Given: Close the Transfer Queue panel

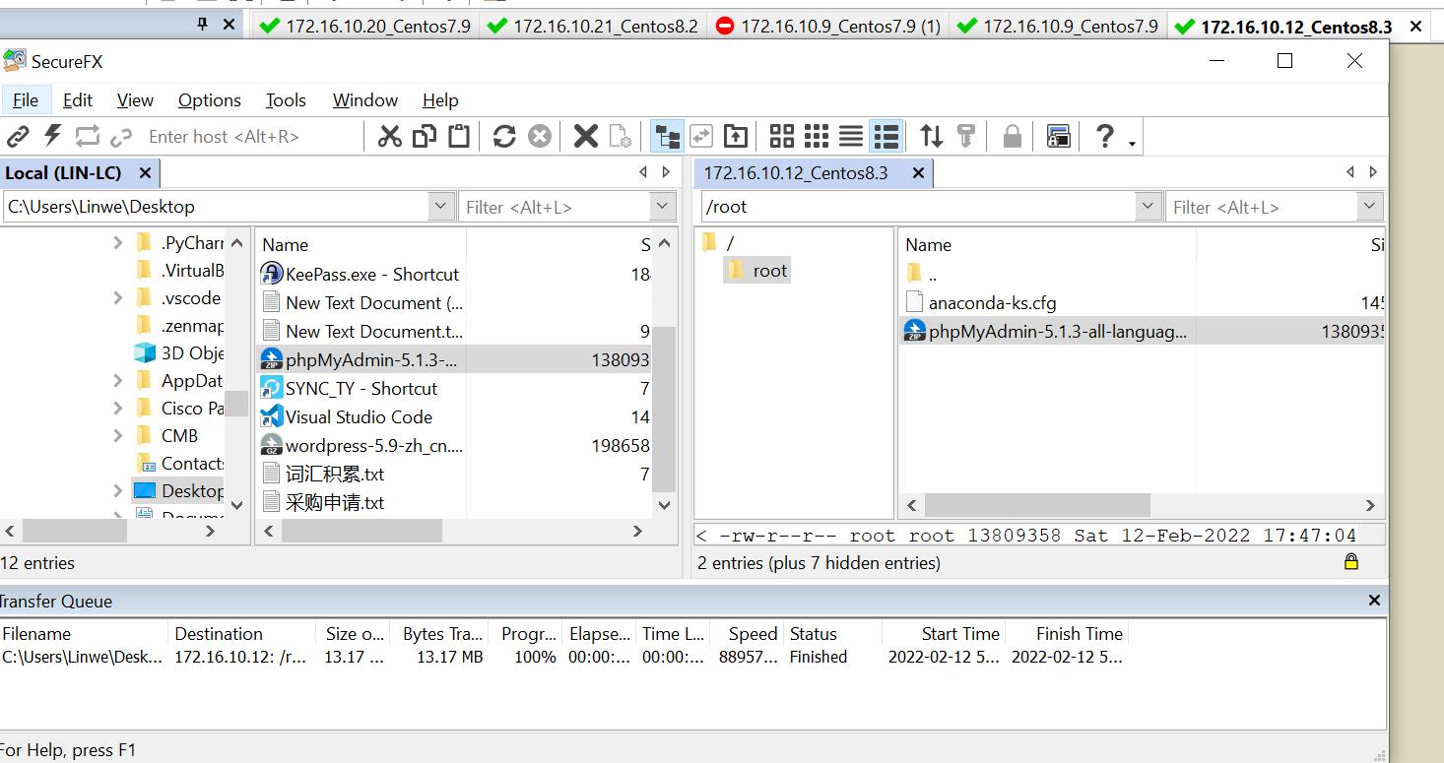Looking at the screenshot, I should pos(1374,601).
